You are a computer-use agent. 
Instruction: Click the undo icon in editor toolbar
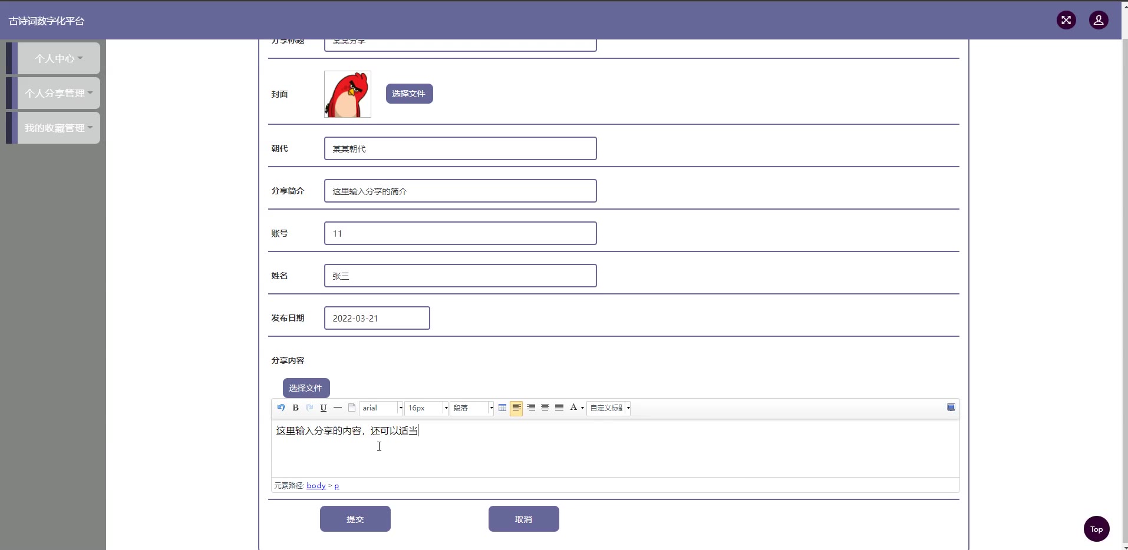281,407
